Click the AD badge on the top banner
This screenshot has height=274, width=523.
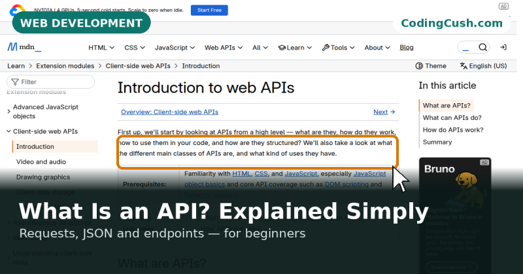[503, 7]
